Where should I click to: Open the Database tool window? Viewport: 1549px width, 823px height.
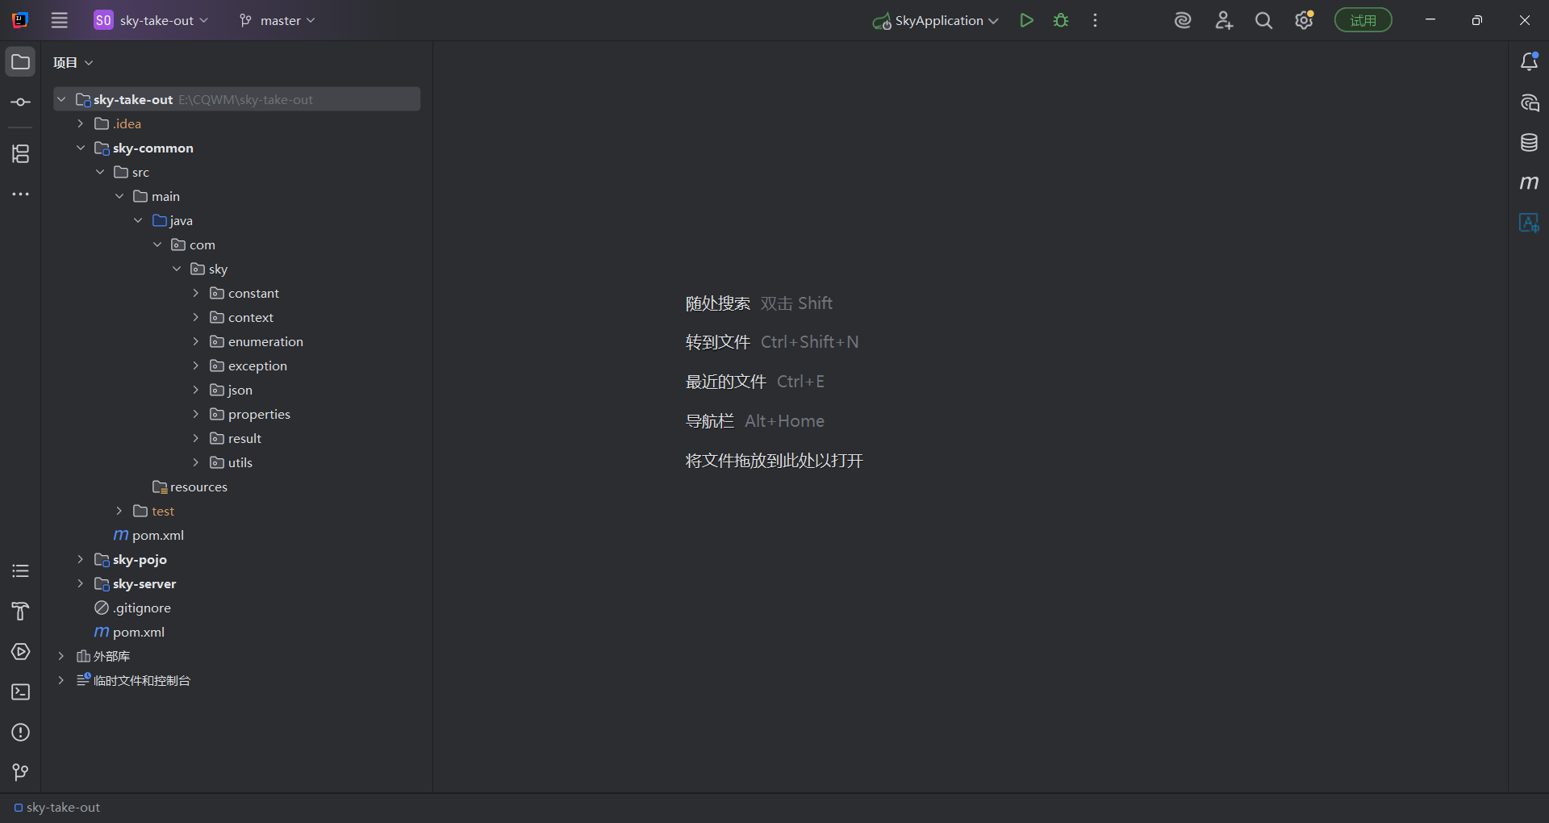tap(1529, 143)
